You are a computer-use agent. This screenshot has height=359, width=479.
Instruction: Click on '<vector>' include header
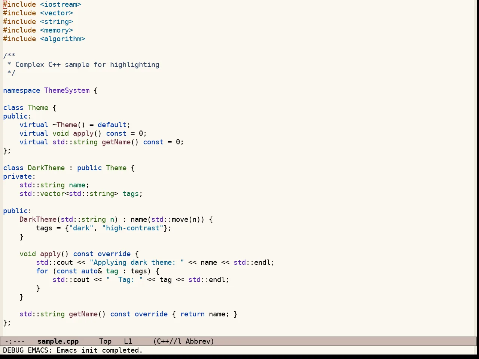pyautogui.click(x=57, y=13)
